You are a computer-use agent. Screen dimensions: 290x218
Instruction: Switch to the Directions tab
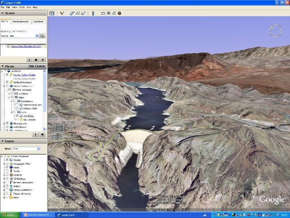pyautogui.click(x=38, y=22)
